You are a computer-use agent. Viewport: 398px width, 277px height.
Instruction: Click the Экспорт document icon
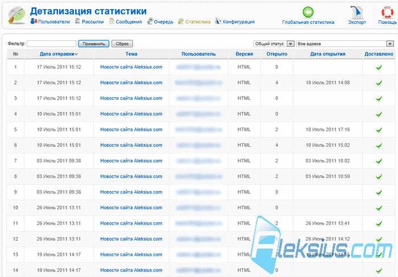pos(357,12)
